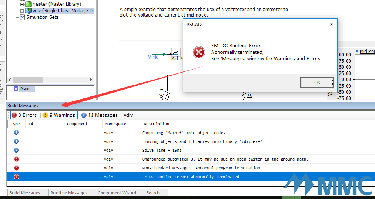Toggle the 13 Messages filter
This screenshot has height=199, width=375.
(x=100, y=115)
